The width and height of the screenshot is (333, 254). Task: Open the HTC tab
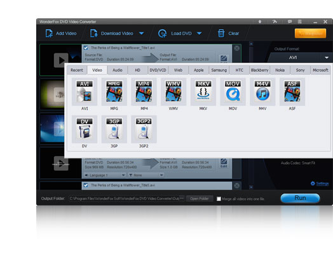point(240,70)
